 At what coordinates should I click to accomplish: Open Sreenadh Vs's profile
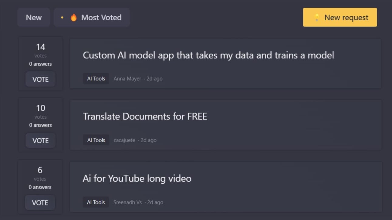pos(127,202)
